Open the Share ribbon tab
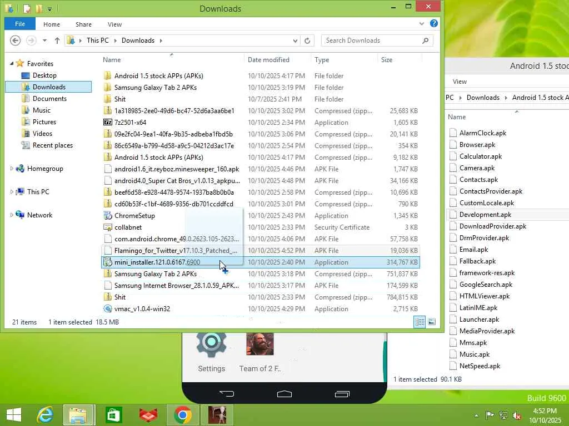Viewport: 569px width, 426px height. click(83, 24)
